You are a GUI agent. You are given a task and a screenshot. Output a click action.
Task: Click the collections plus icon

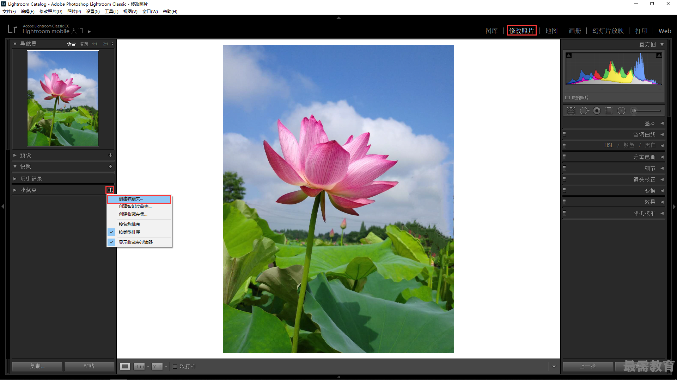point(110,190)
